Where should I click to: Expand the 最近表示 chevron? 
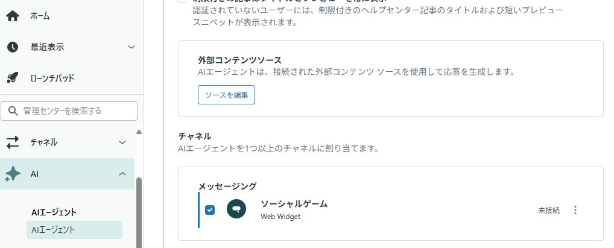[x=131, y=47]
